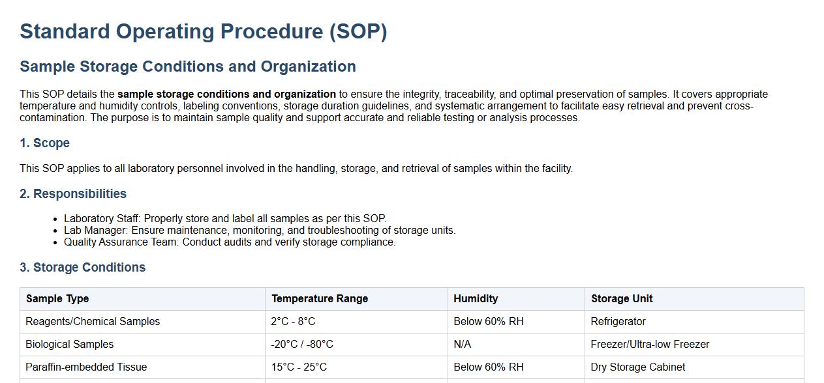Image resolution: width=824 pixels, height=383 pixels.
Task: Select the Paraffin-embedded Tissue cell
Action: pyautogui.click(x=86, y=367)
